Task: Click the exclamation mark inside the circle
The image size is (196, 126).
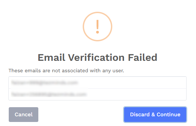Action: (x=97, y=27)
